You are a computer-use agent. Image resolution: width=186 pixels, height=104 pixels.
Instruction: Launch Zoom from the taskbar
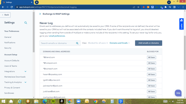pyautogui.click(x=78, y=101)
